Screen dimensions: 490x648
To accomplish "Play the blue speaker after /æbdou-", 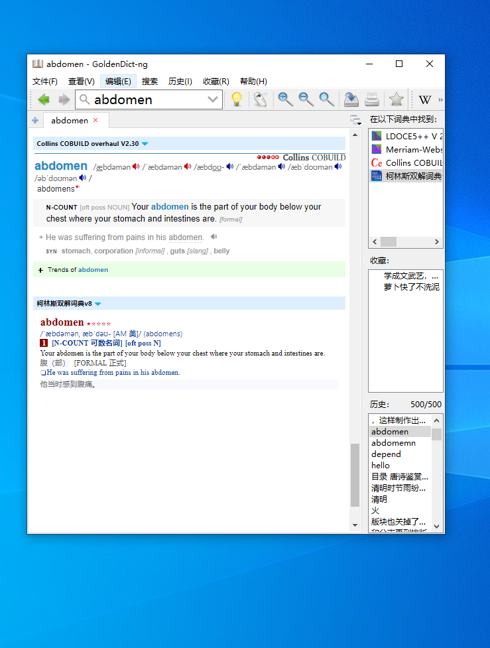I will click(x=230, y=166).
